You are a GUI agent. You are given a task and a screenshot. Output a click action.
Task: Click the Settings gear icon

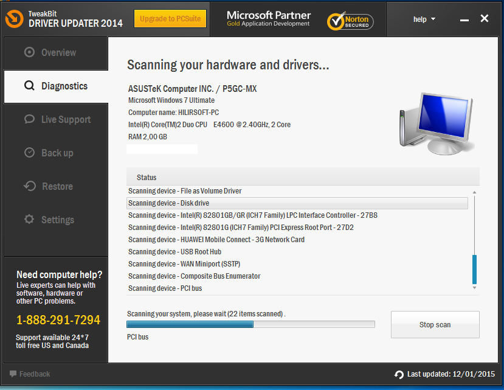[x=29, y=219]
